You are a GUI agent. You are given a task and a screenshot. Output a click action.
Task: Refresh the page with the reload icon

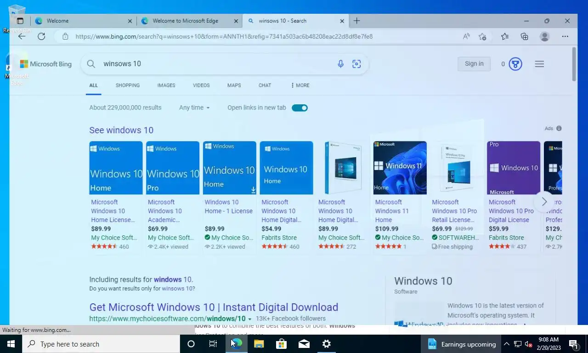coord(41,36)
